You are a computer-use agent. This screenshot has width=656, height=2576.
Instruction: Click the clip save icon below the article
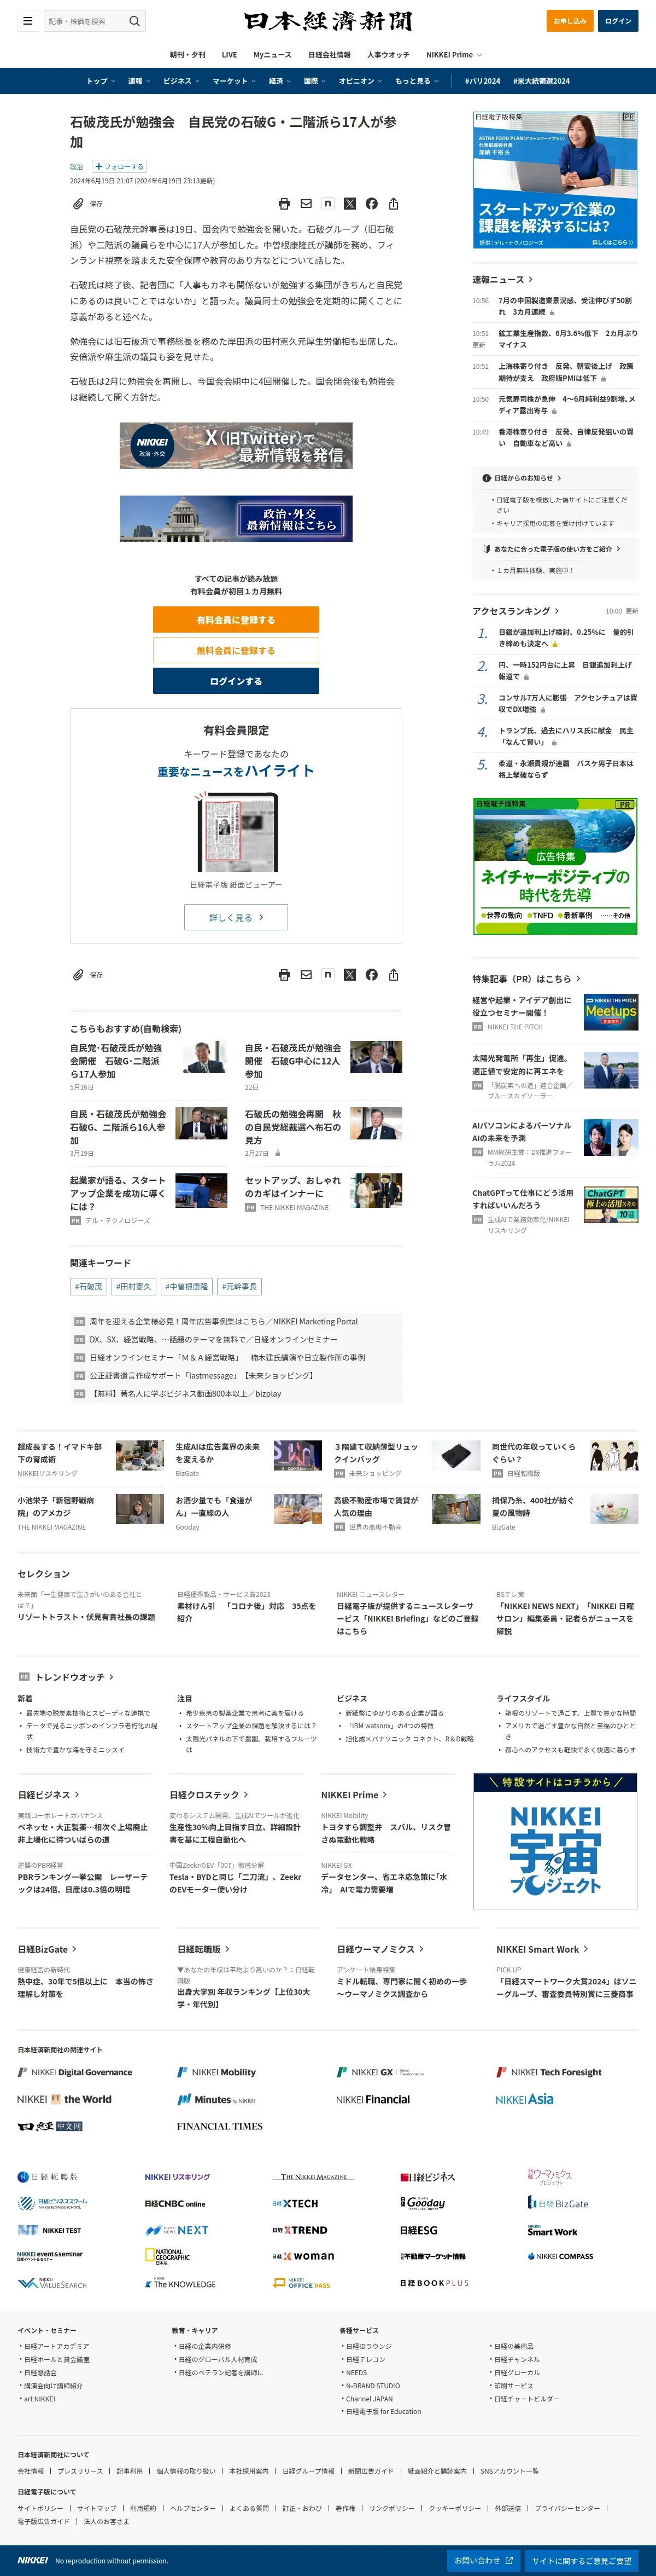coord(78,975)
